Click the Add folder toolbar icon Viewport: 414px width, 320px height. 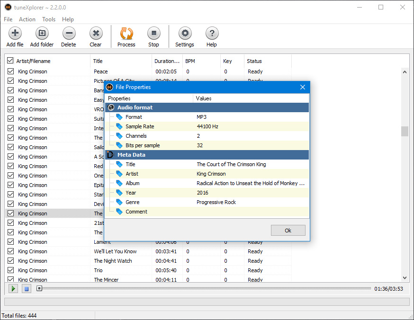[42, 34]
